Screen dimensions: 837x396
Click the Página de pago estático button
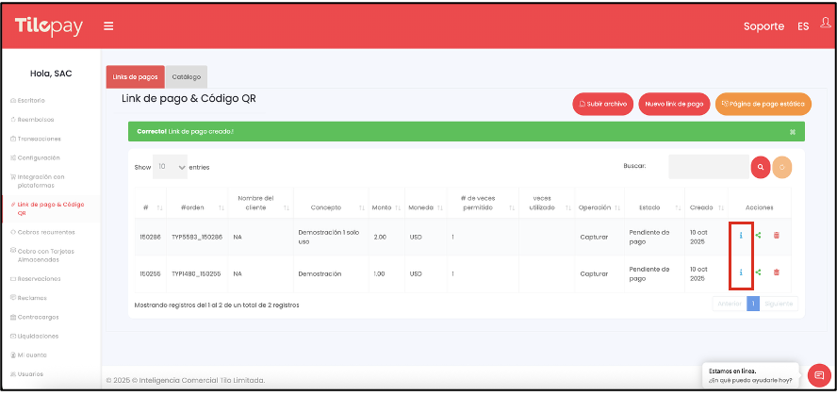pyautogui.click(x=763, y=104)
